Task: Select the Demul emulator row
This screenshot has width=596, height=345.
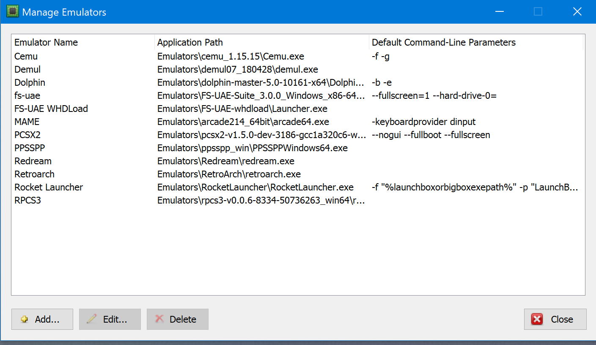Action: (x=298, y=69)
